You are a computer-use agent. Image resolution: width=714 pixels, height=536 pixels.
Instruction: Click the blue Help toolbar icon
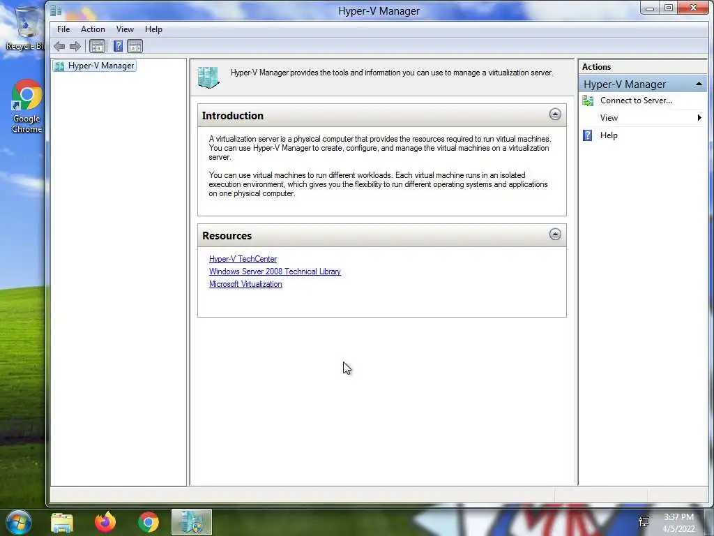click(118, 46)
